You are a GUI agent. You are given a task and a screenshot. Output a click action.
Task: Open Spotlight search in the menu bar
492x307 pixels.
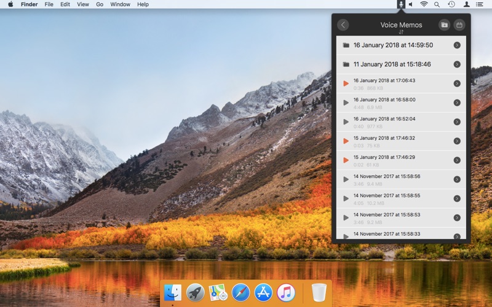(437, 4)
